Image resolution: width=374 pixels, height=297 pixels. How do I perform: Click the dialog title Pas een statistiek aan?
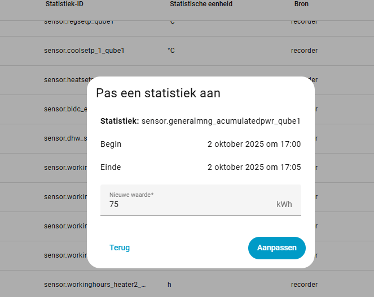158,93
